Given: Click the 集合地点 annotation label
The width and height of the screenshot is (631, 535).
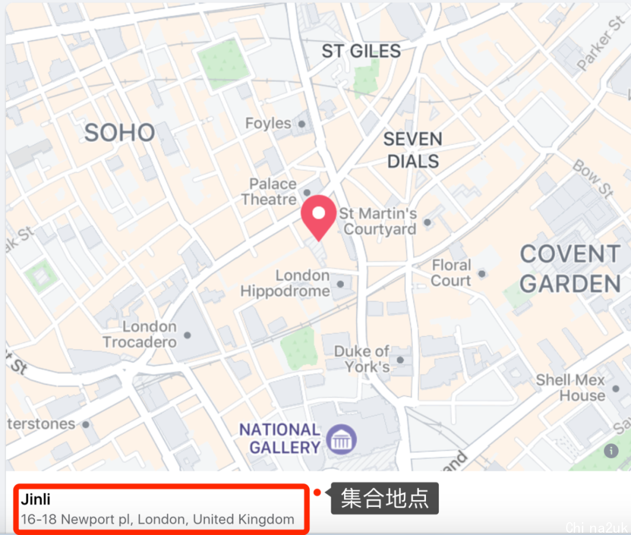Looking at the screenshot, I should pos(384,498).
